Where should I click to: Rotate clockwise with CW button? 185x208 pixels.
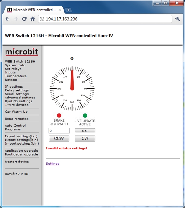coord(85,138)
